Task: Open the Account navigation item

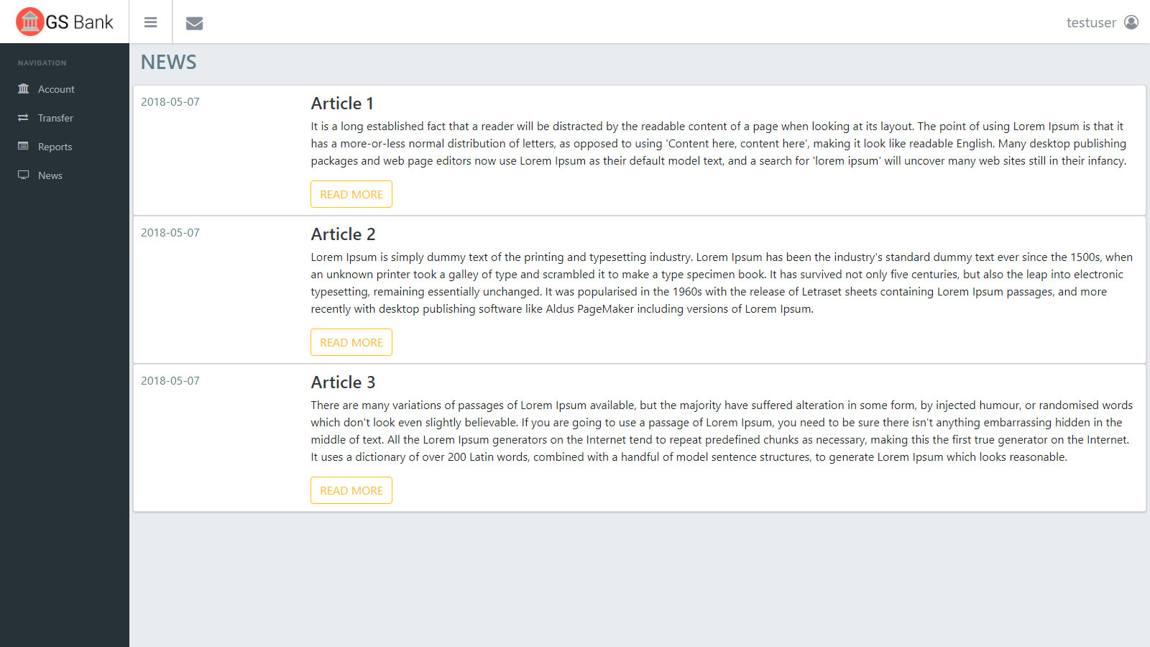Action: [56, 89]
